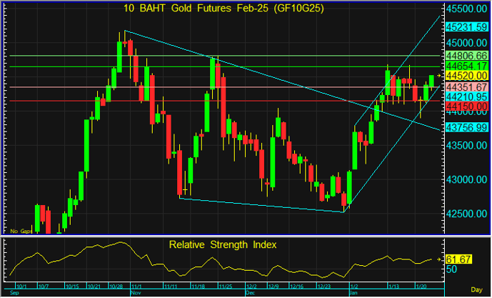
Task: Select the Dec month marker on time axis
Action: tap(249, 293)
